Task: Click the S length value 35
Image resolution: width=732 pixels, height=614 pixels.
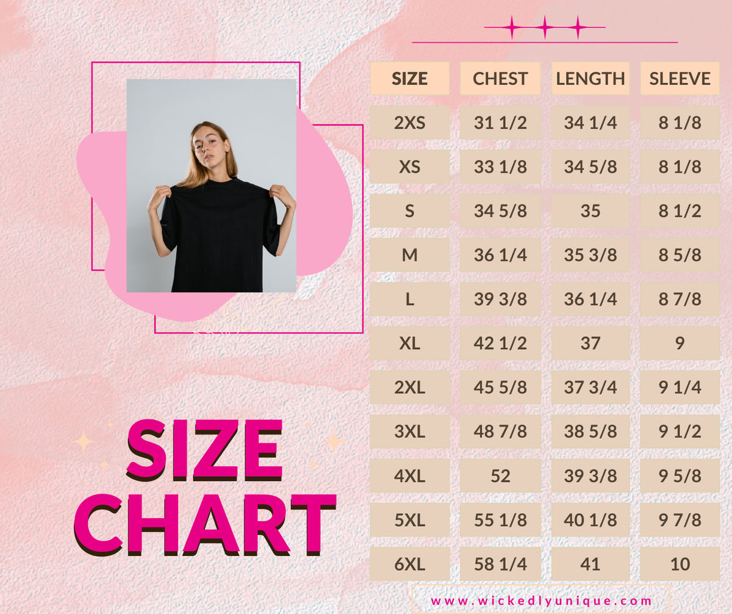Action: coord(590,211)
